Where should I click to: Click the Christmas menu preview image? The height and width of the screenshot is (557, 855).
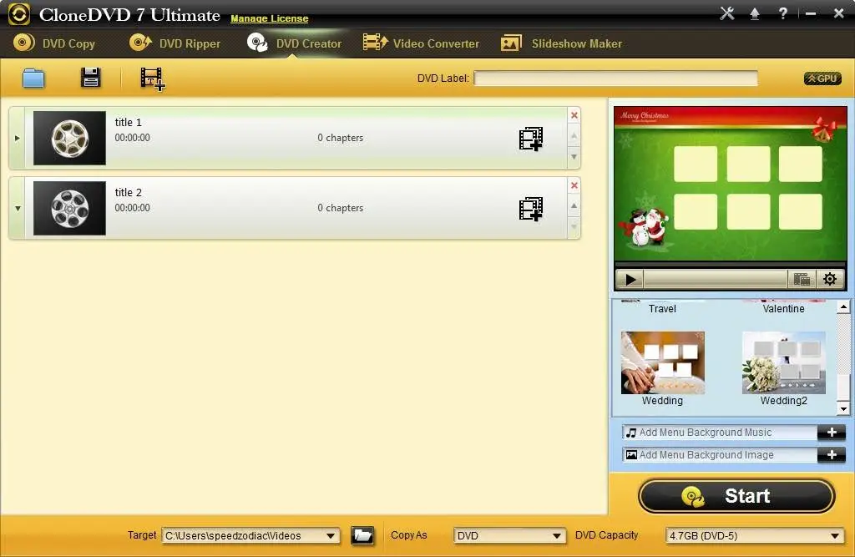[x=730, y=184]
